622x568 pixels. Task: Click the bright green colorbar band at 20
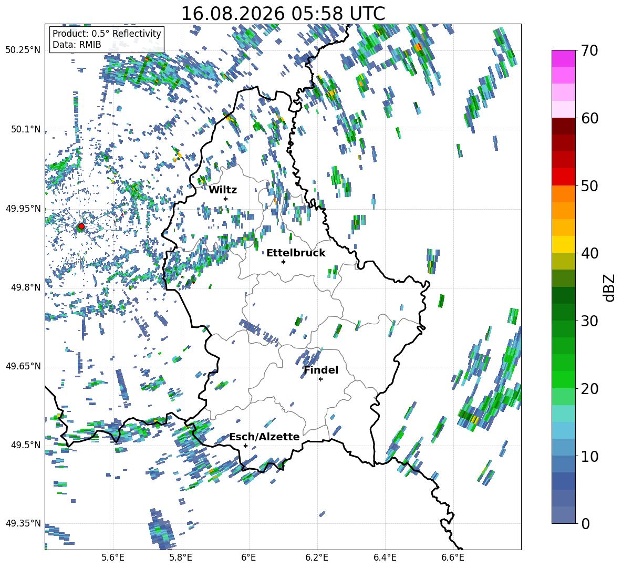pos(563,379)
